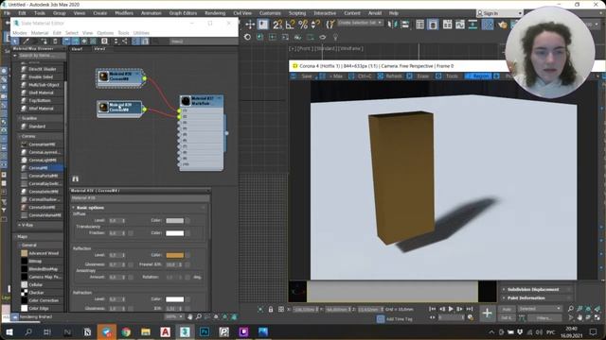Click Go to Start playback icon
This screenshot has height=340, width=606.
coord(433,309)
